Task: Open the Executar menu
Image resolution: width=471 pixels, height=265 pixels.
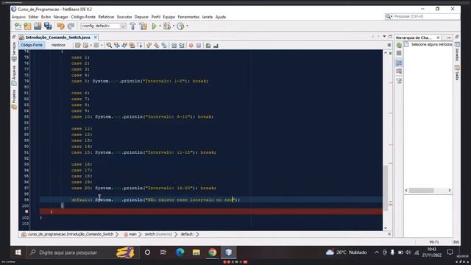Action: click(x=124, y=17)
